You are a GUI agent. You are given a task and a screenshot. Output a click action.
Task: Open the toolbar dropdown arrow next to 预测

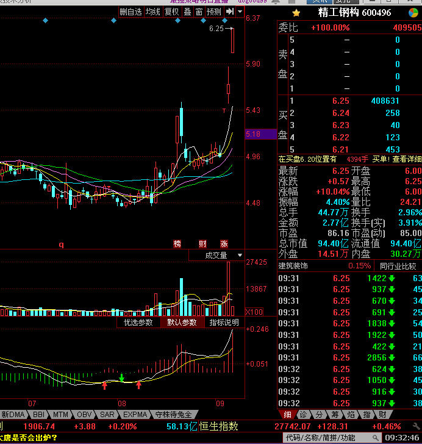[x=239, y=12]
